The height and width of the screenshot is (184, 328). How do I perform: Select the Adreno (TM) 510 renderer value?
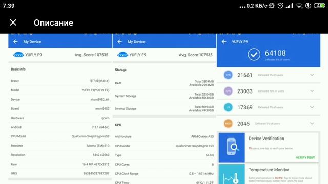tap(98, 146)
